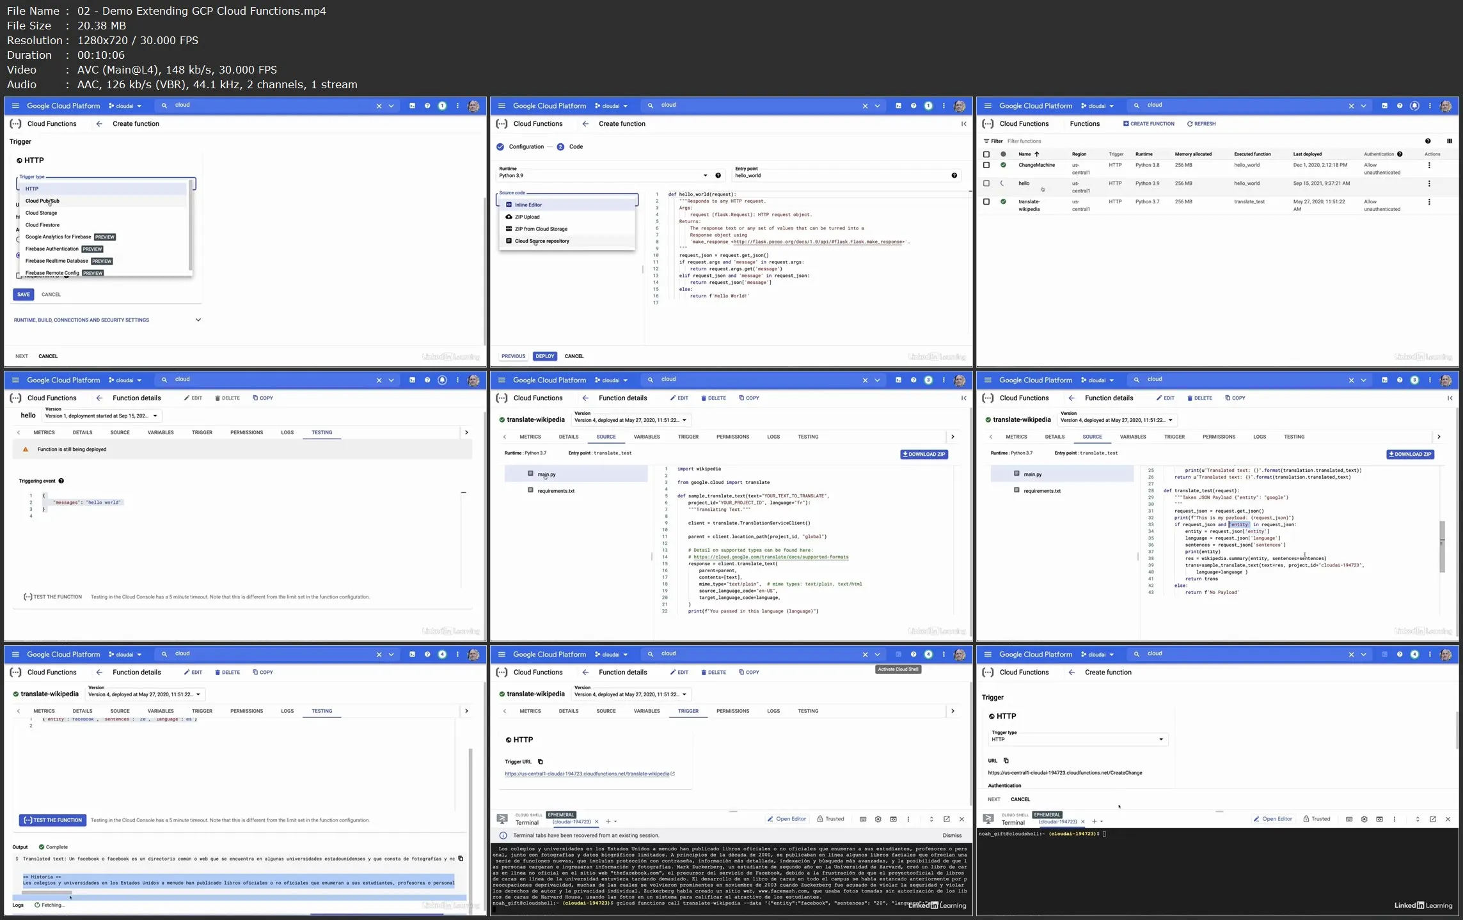Open the flask make_response documentation link

coord(819,242)
